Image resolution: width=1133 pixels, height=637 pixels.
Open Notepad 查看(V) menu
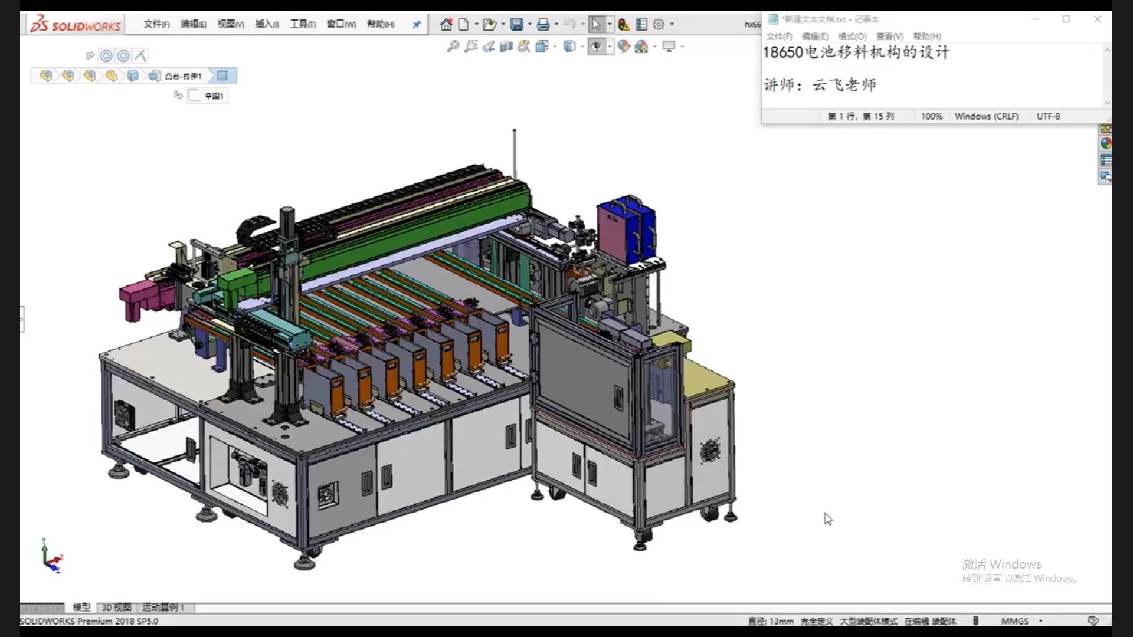pyautogui.click(x=889, y=36)
